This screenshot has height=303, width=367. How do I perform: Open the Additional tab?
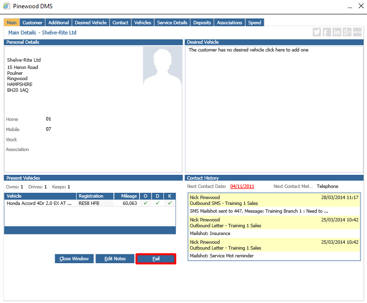[59, 22]
